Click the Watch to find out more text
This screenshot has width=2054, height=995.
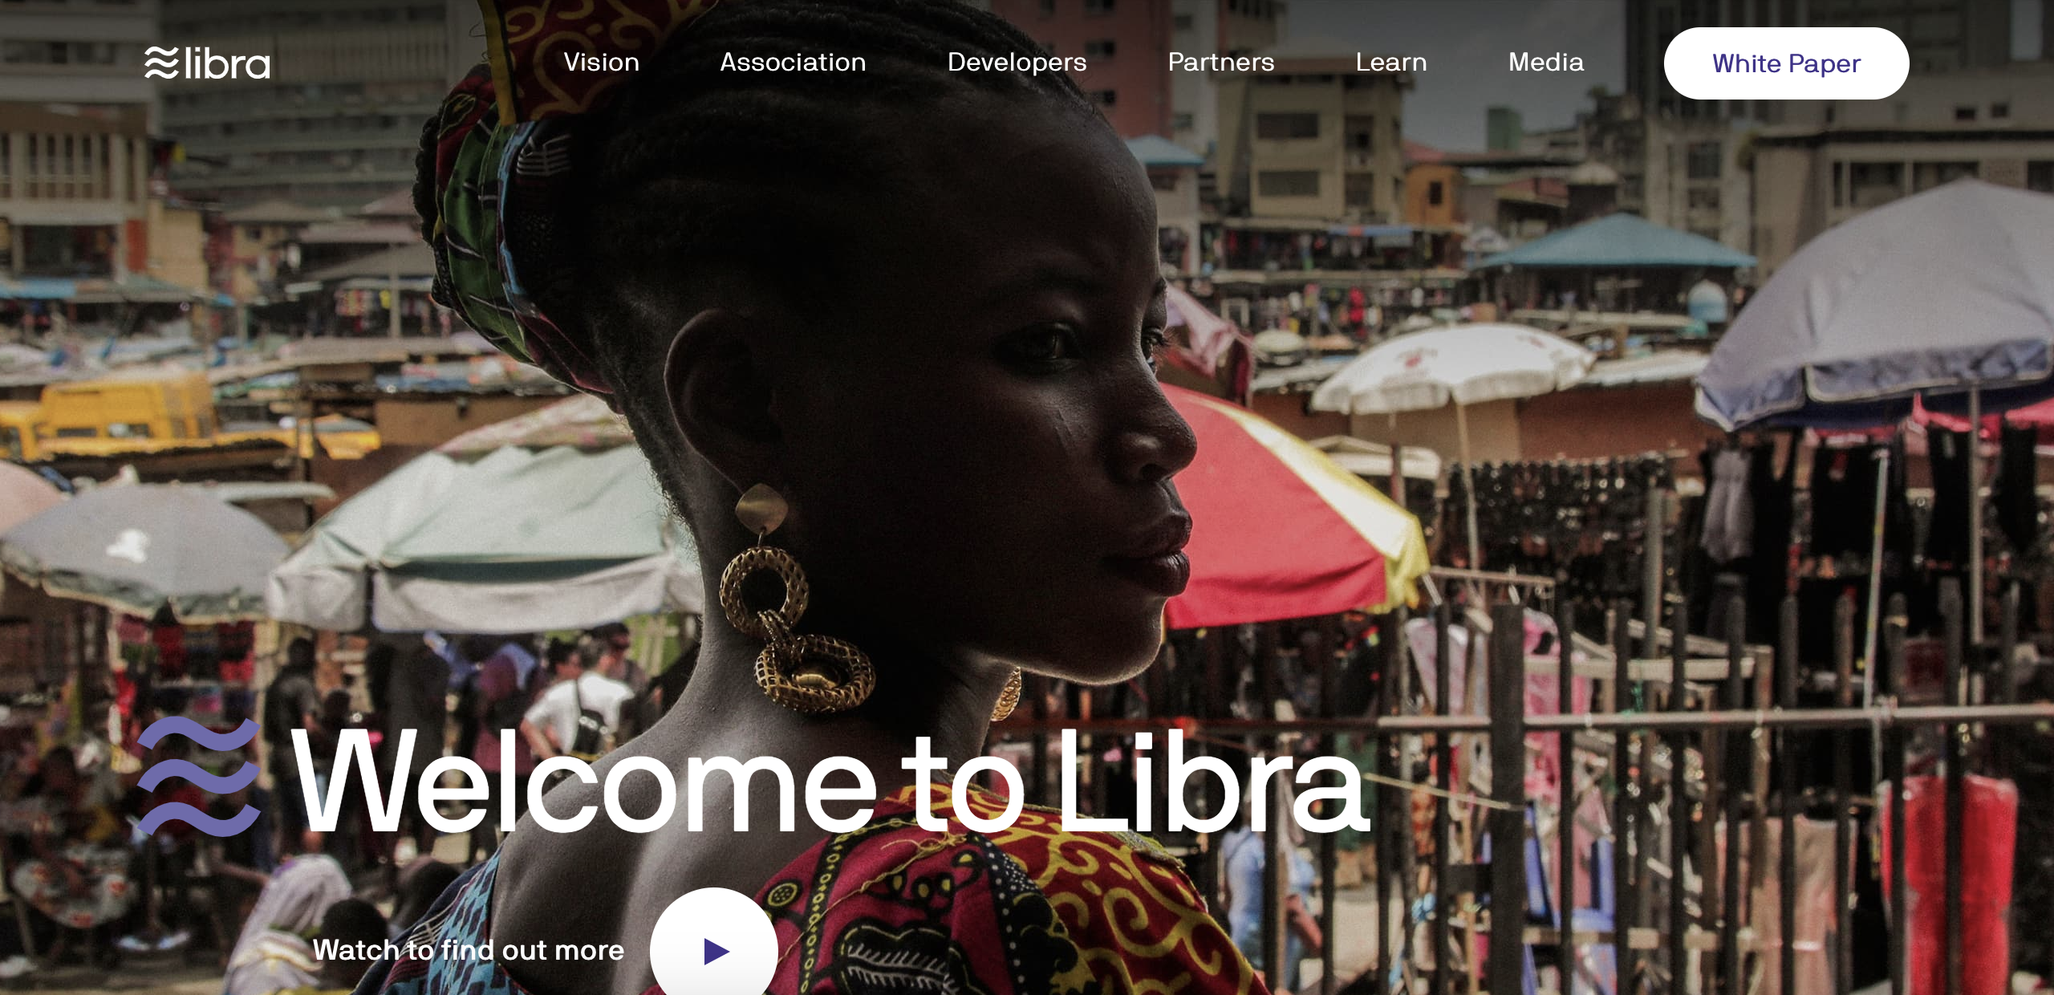click(469, 950)
